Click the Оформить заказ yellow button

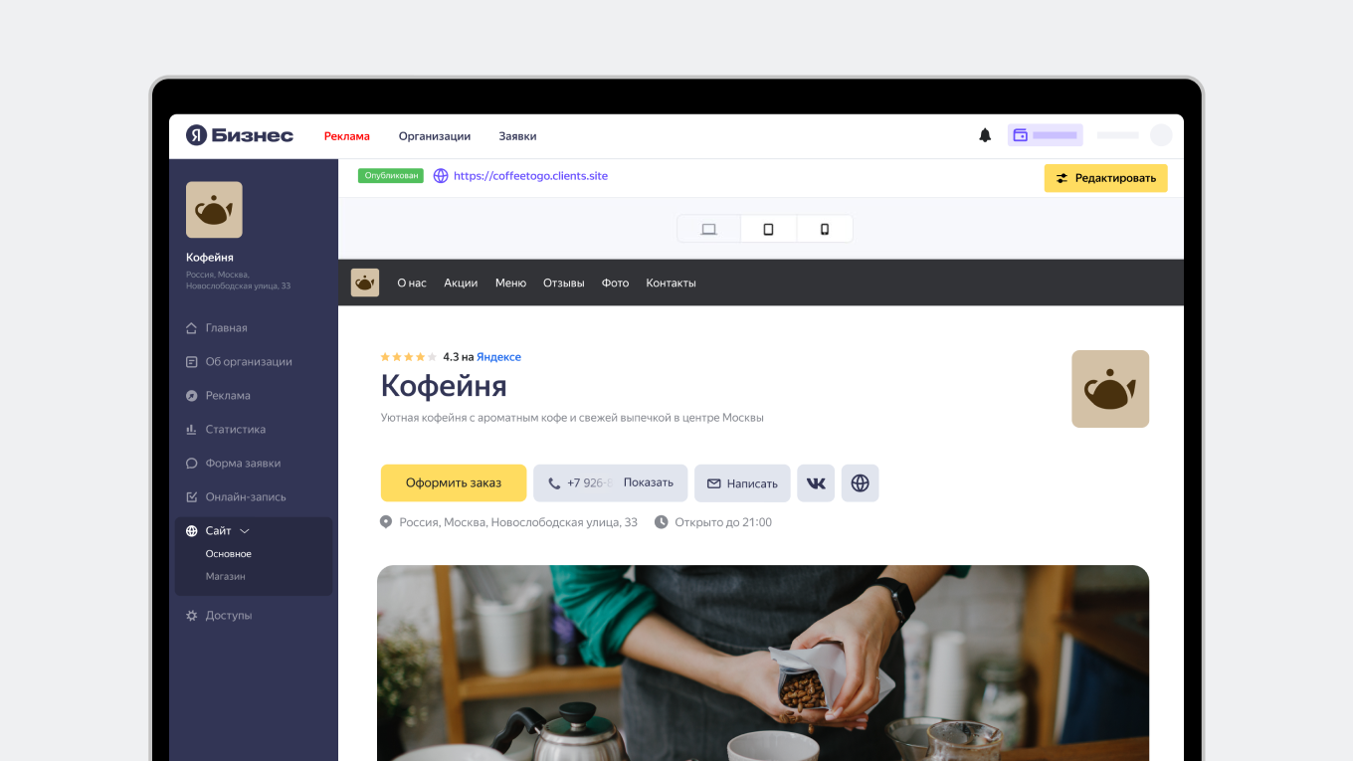tap(454, 483)
